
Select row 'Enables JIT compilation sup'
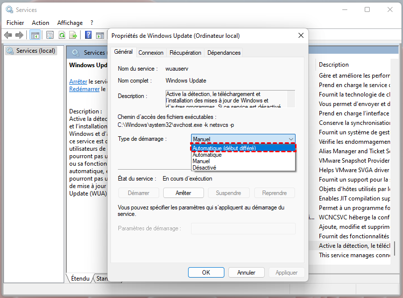coord(354,199)
